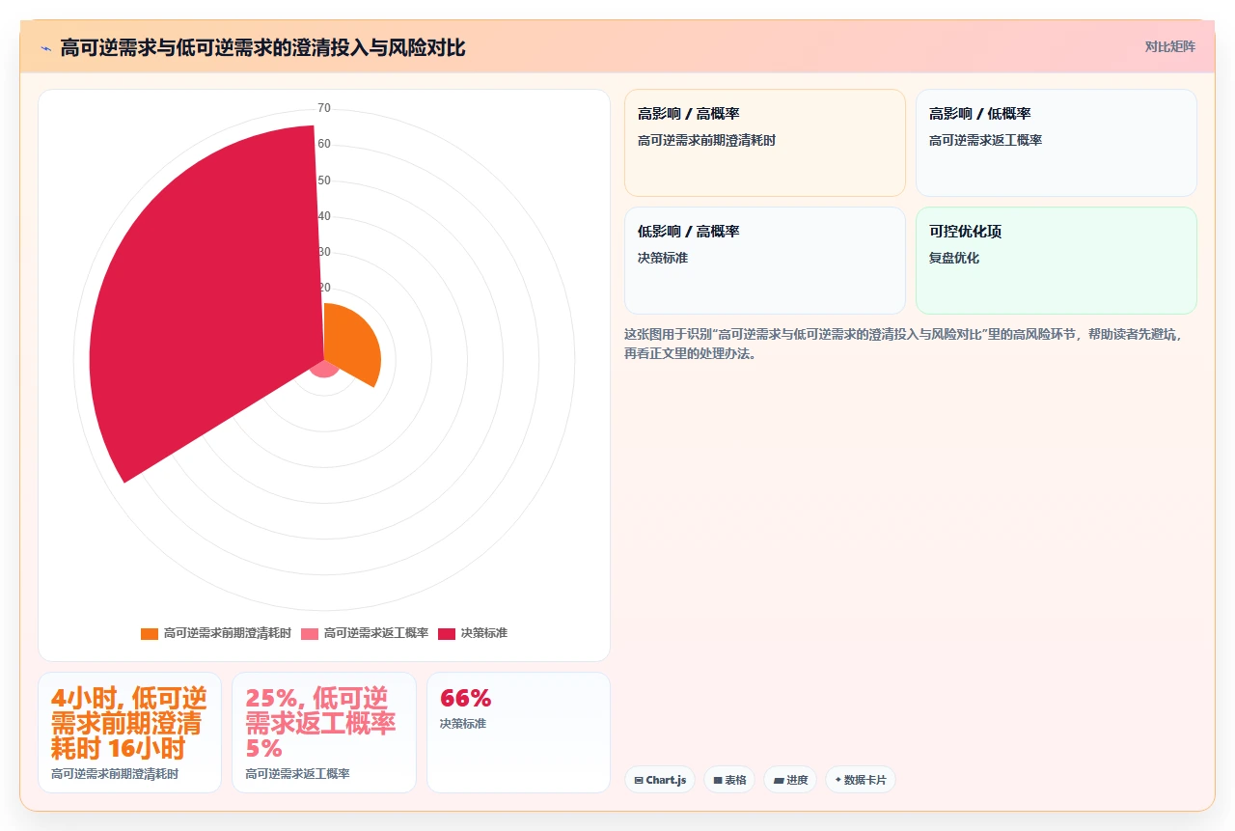Viewport: 1235px width, 831px height.
Task: Open the 可控优化项 green card
Action: 1056,261
